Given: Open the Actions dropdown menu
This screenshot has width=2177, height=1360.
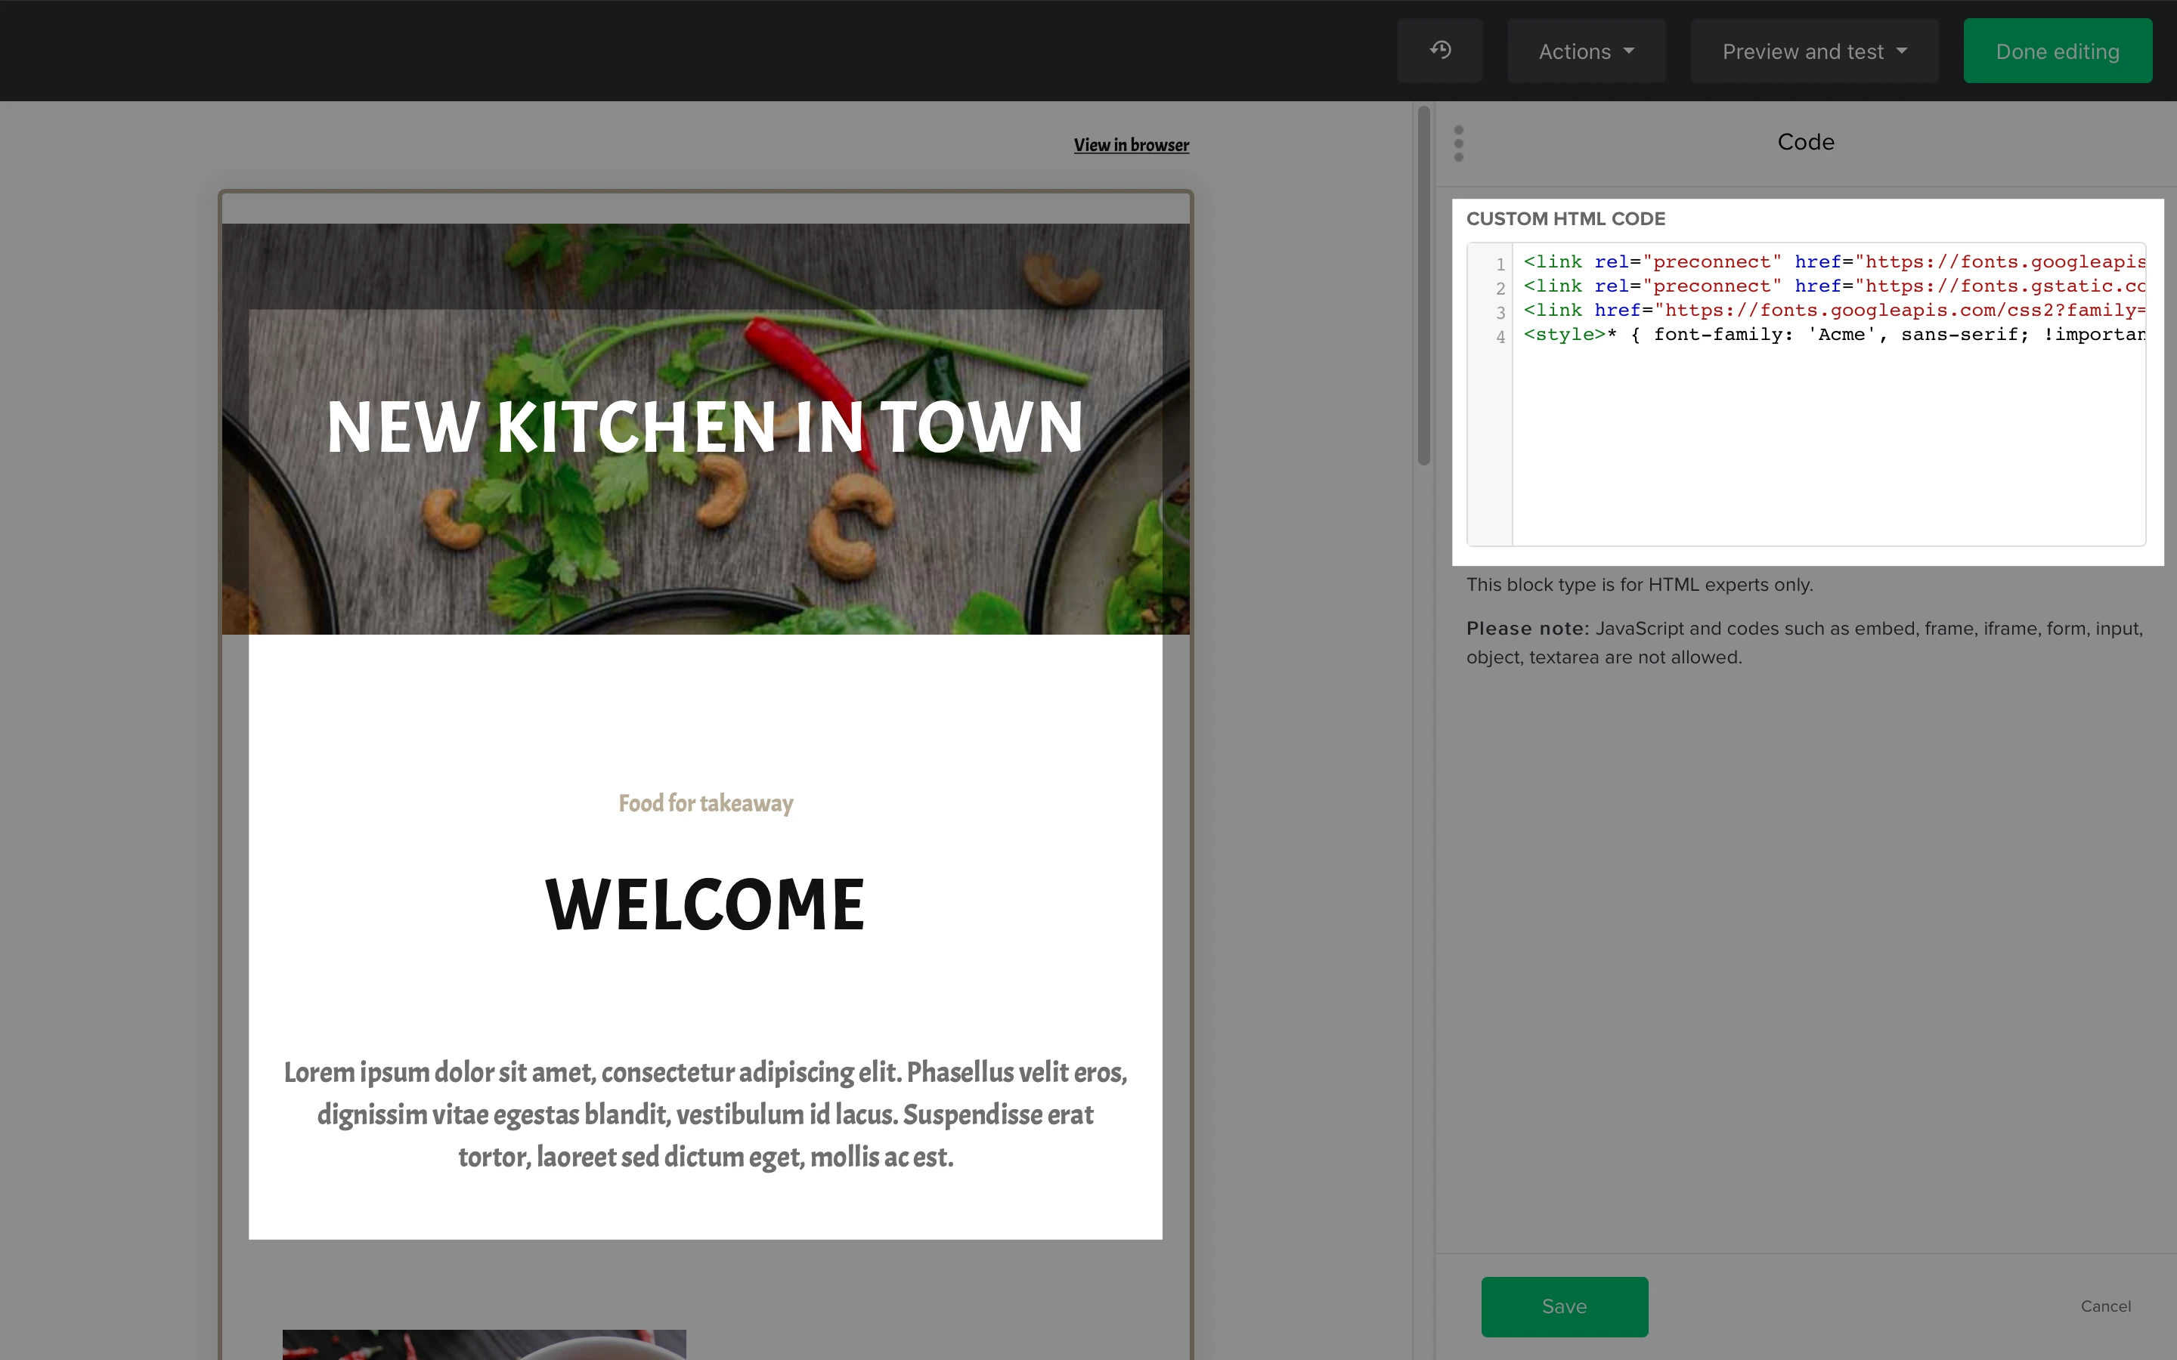Looking at the screenshot, I should (x=1586, y=51).
